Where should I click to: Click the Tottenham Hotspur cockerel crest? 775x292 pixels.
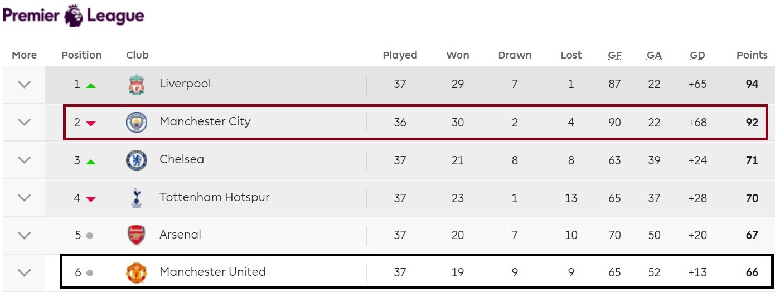pyautogui.click(x=136, y=198)
